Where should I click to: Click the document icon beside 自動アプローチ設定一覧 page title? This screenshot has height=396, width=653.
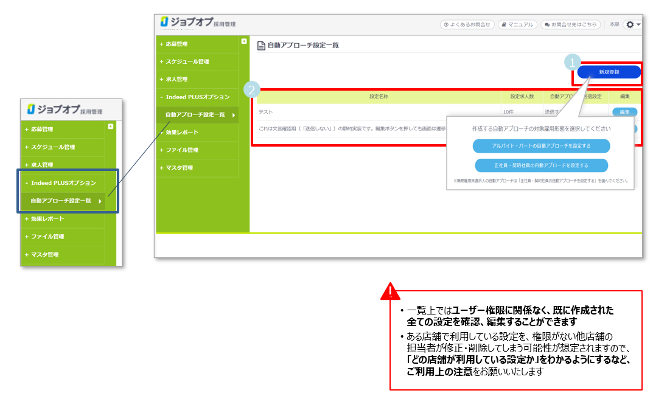[x=261, y=46]
